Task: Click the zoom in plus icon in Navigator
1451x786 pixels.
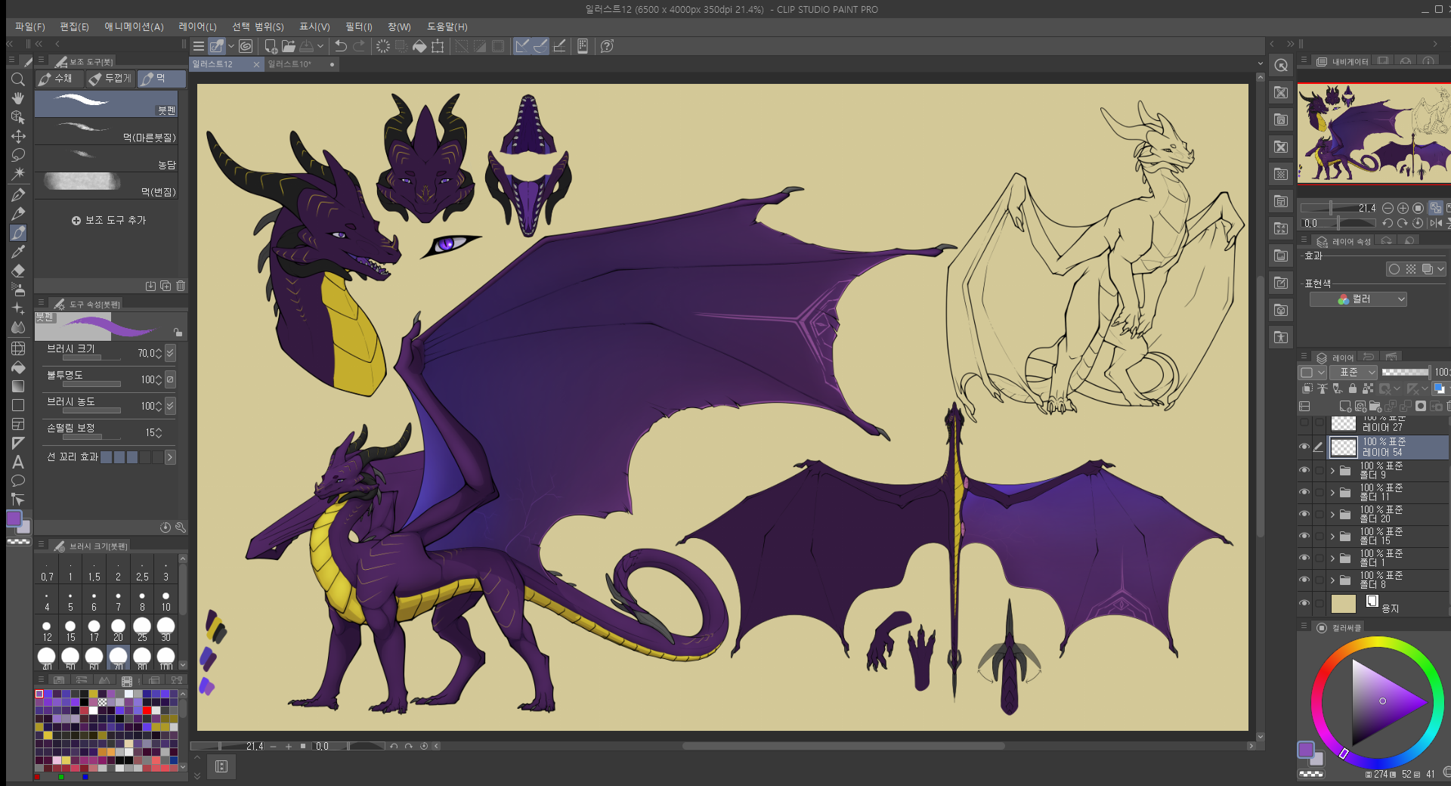Action: [x=1403, y=208]
